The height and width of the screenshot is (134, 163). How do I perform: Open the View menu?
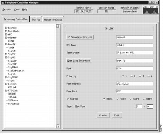[x=17, y=9]
